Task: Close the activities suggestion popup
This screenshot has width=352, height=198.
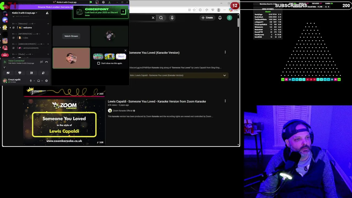Action: coord(125,51)
